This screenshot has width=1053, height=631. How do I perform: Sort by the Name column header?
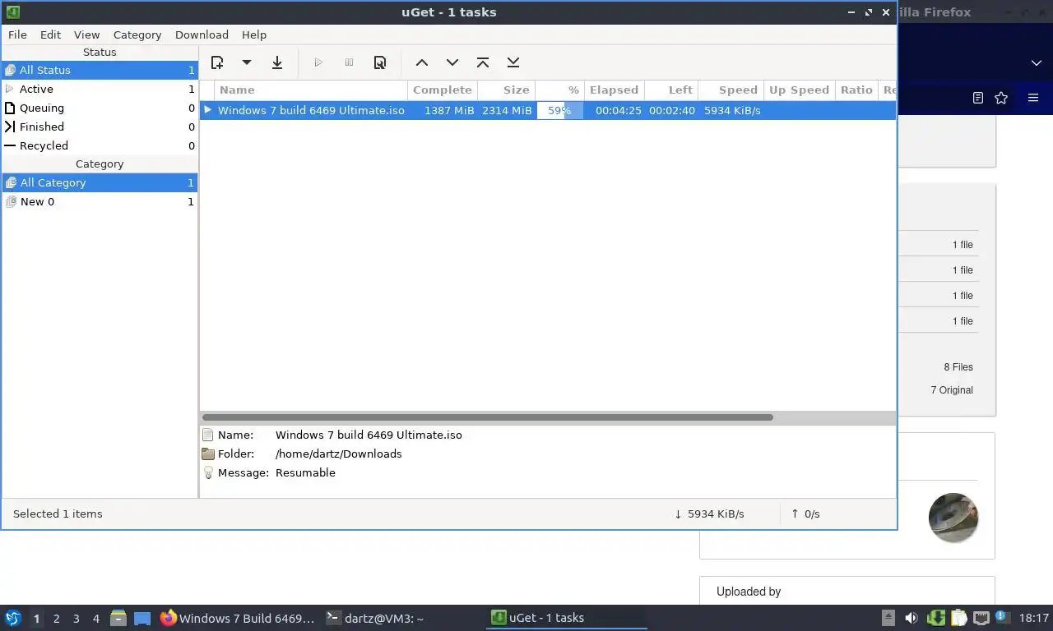point(311,90)
